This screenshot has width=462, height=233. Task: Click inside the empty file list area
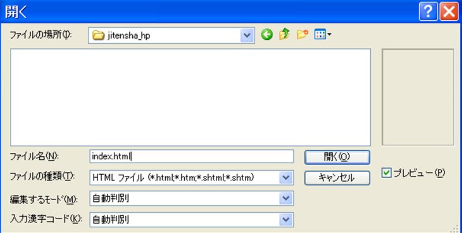coord(191,97)
